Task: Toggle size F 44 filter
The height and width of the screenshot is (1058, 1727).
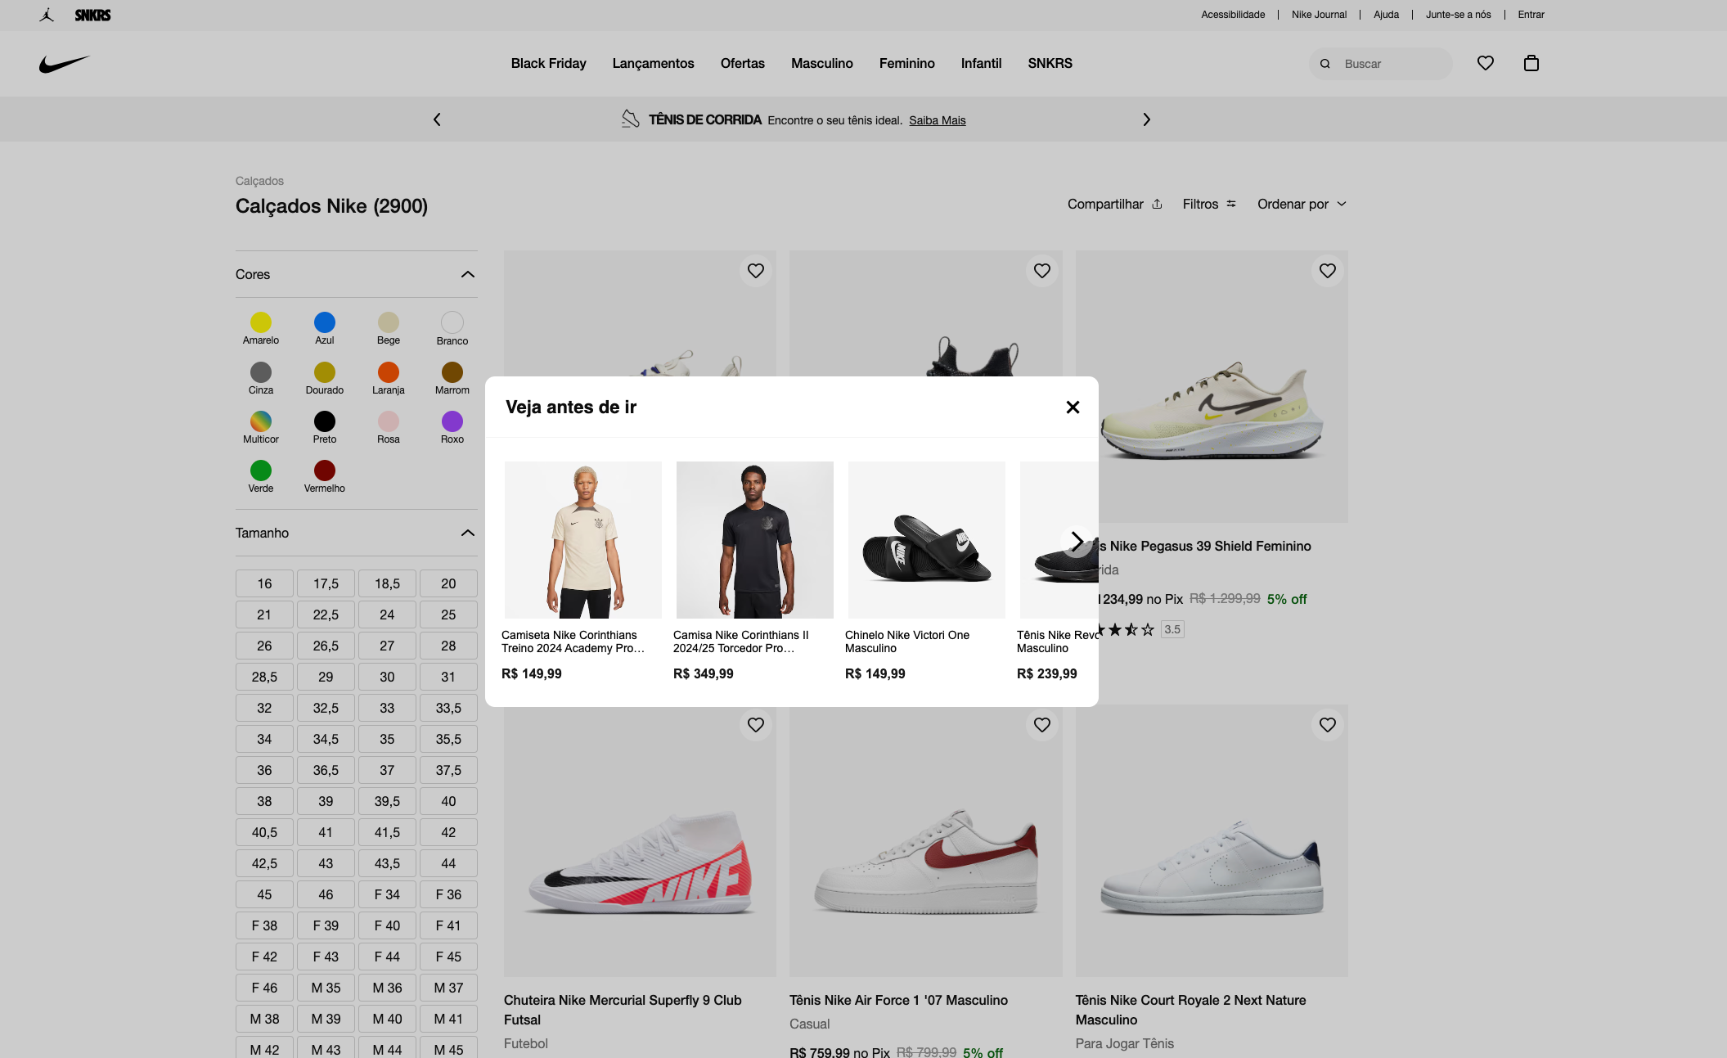Action: (x=387, y=957)
